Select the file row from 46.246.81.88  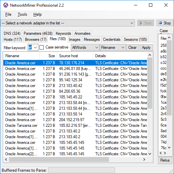75,69
